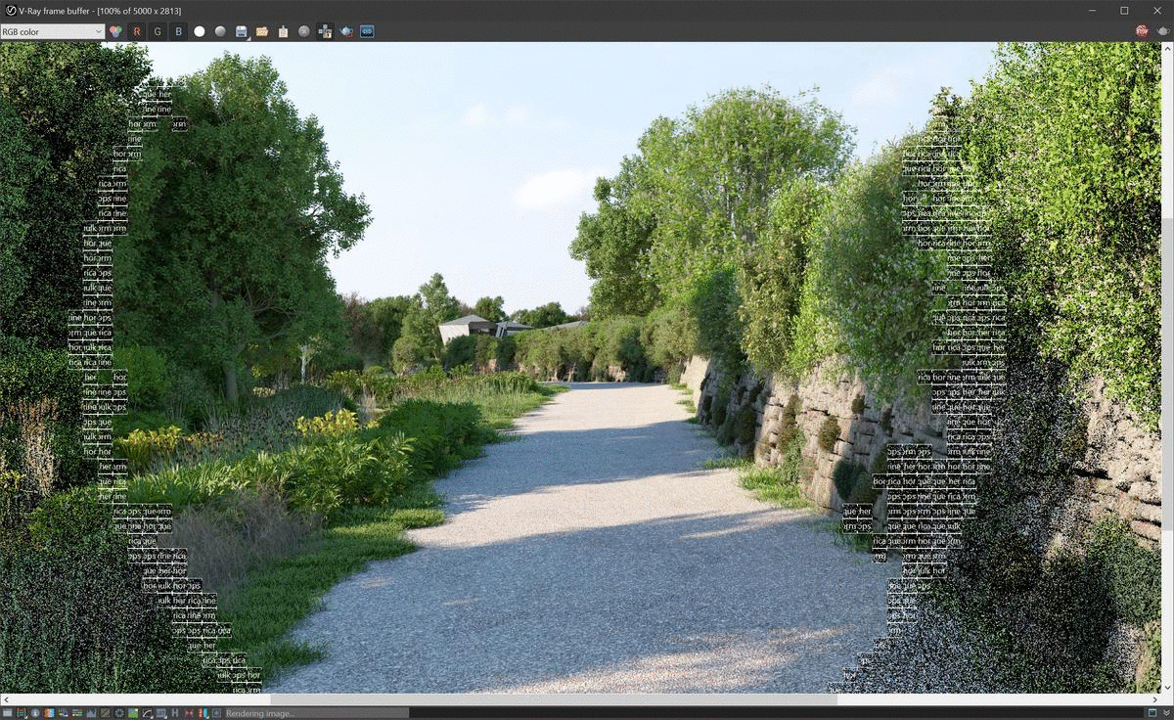Viewport: 1174px width, 720px height.
Task: Toggle the lens effects icon beside the status text
Action: [x=217, y=713]
